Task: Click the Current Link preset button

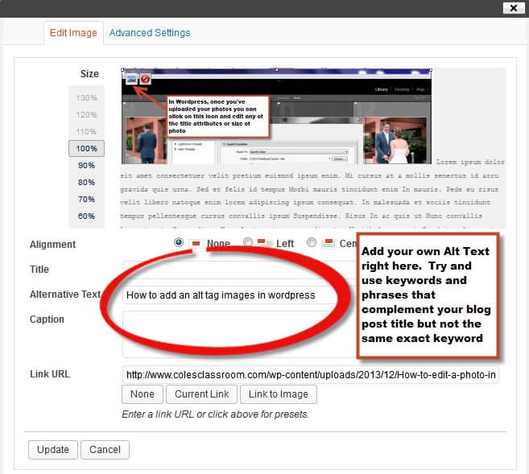Action: tap(202, 394)
